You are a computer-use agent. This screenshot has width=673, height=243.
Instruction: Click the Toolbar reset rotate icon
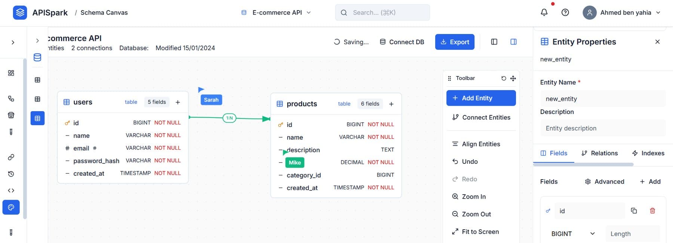(504, 78)
